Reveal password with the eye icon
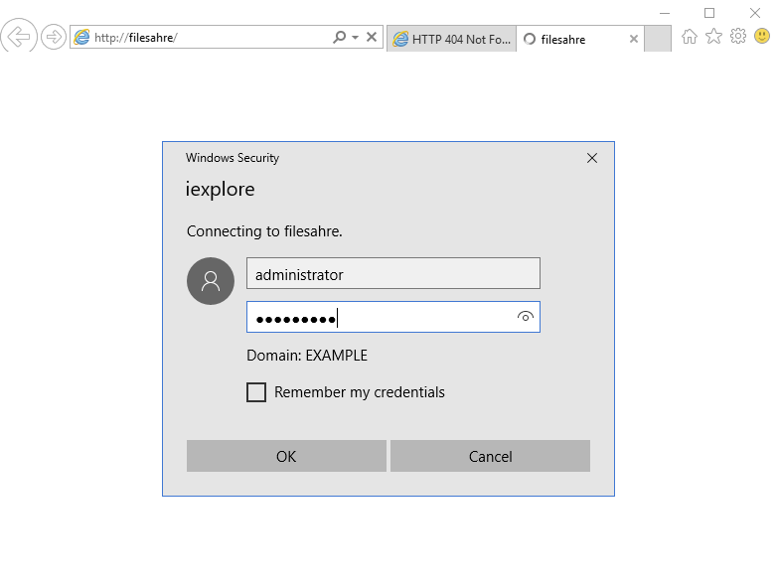The height and width of the screenshot is (588, 778). pyautogui.click(x=525, y=316)
